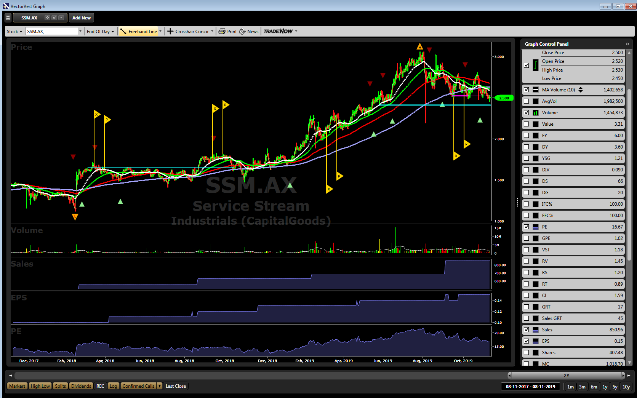Toggle the Markers button
Image resolution: width=637 pixels, height=398 pixels.
click(x=17, y=386)
